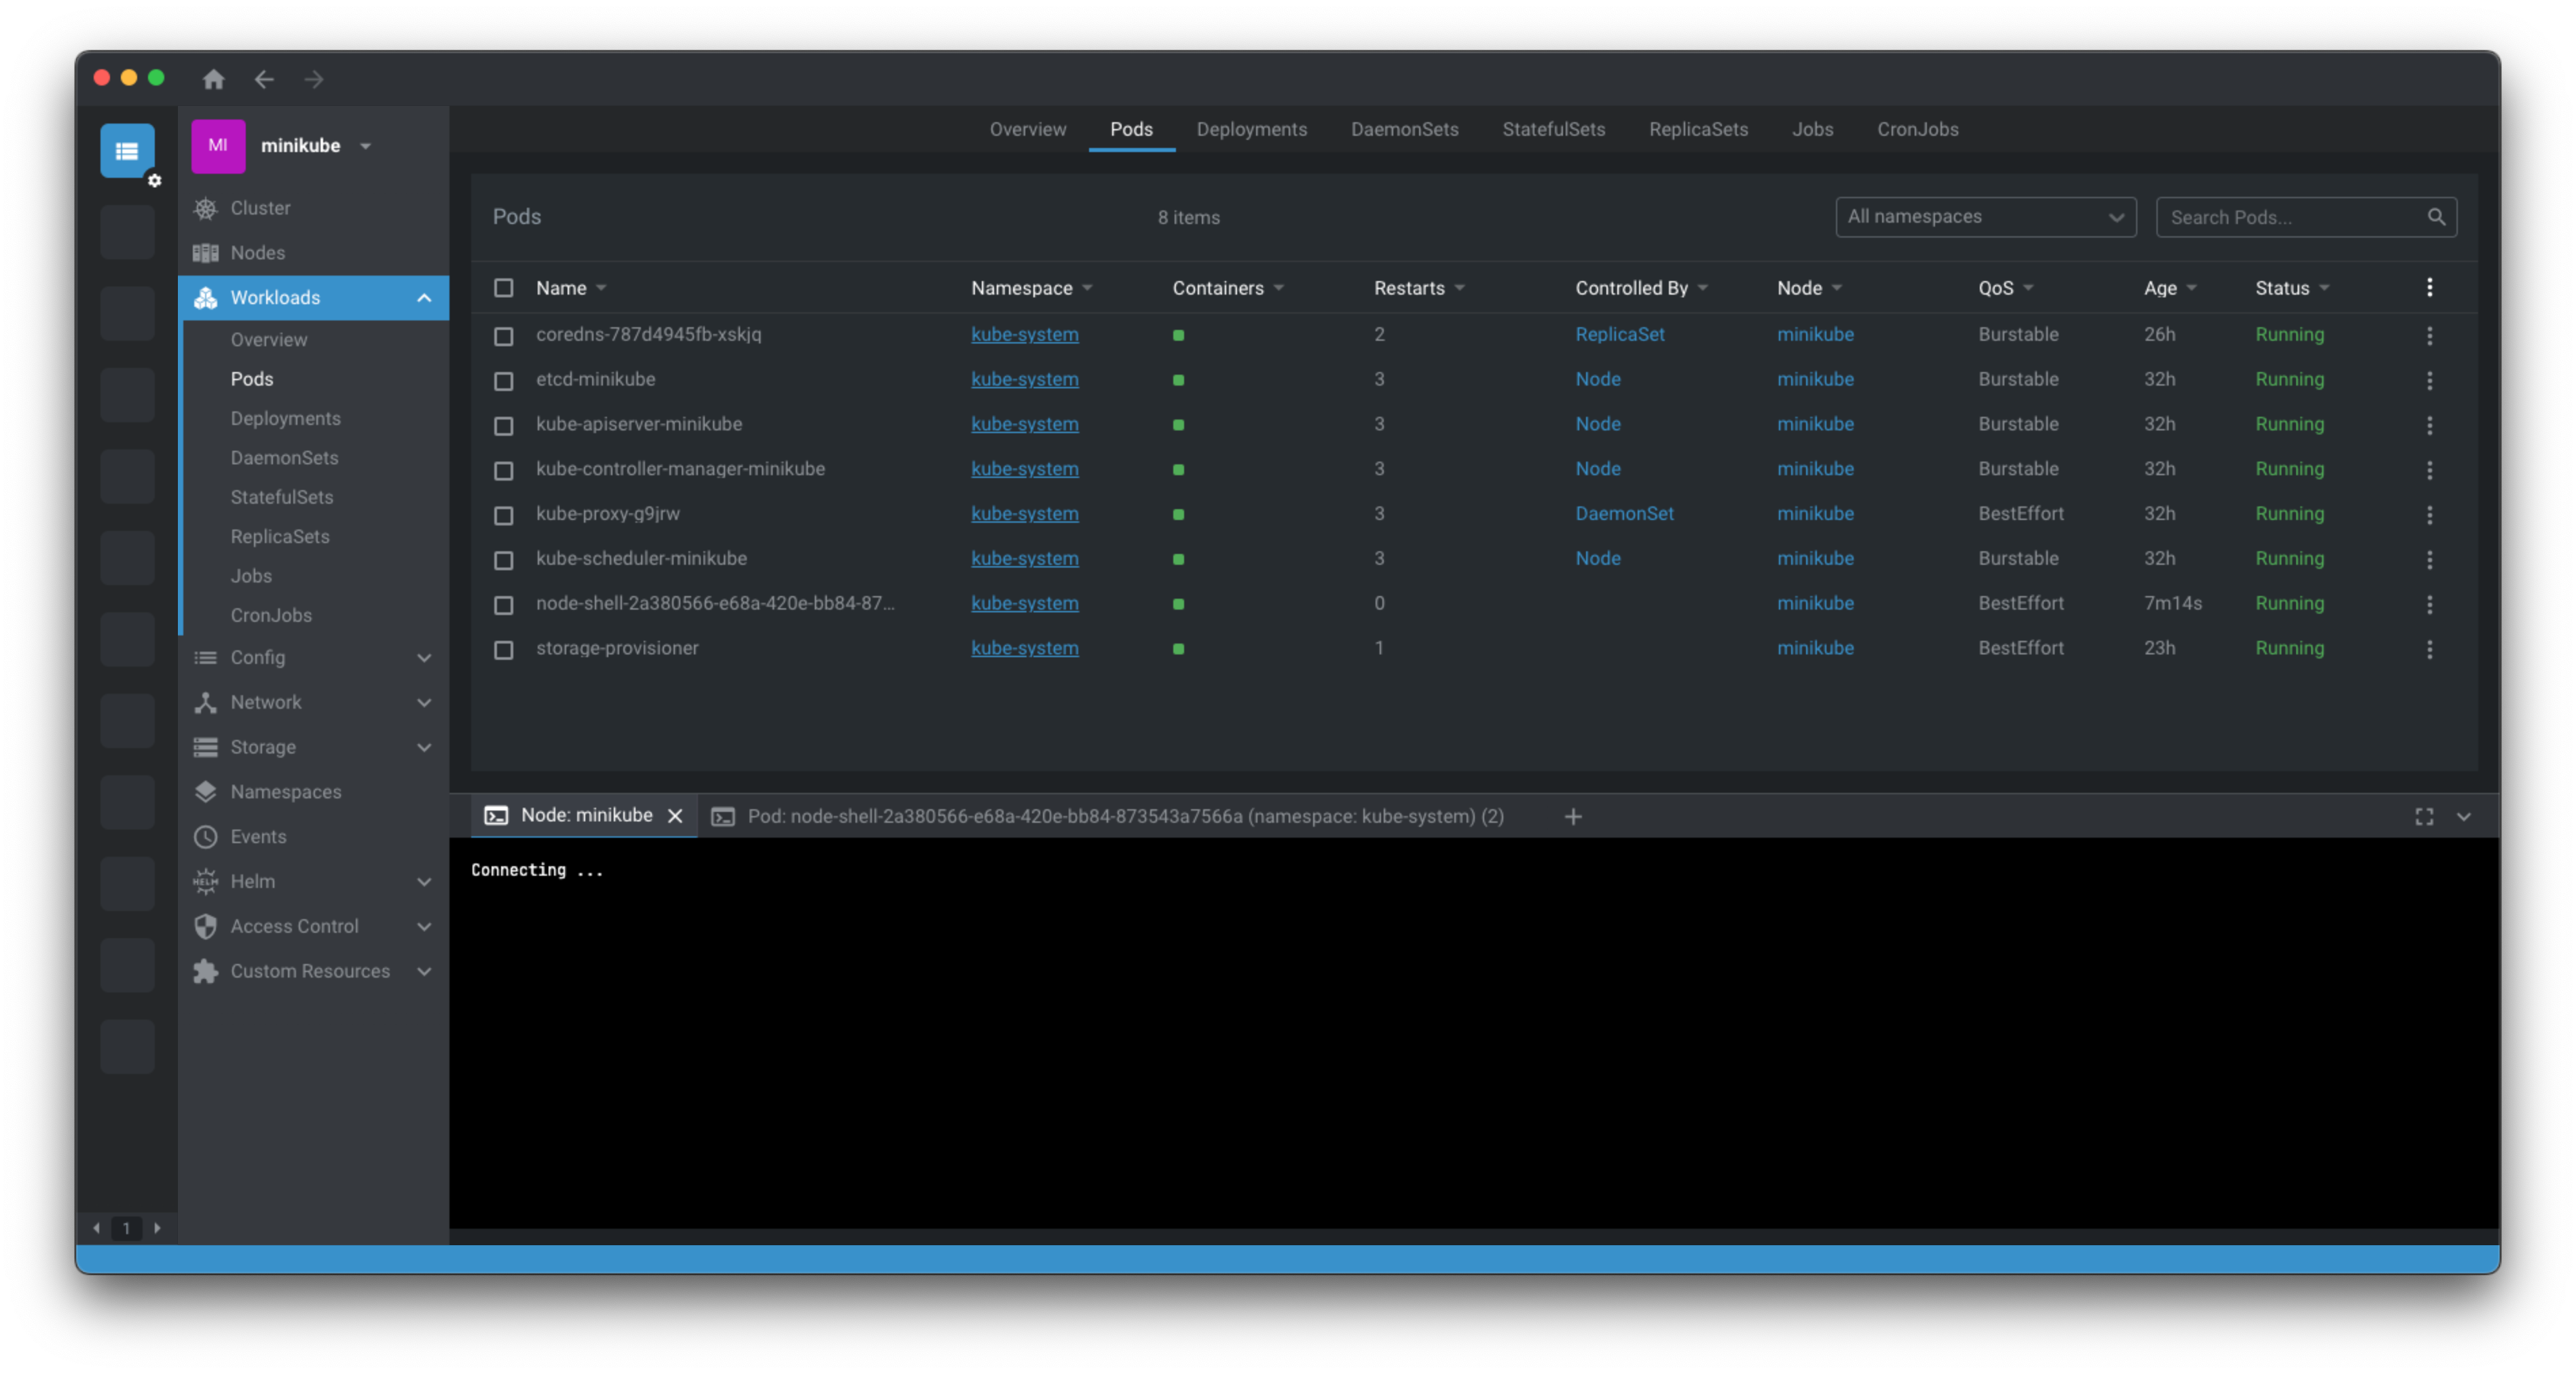Open kebab menu for etcd-minikube pod row
This screenshot has width=2576, height=1374.
(2429, 380)
